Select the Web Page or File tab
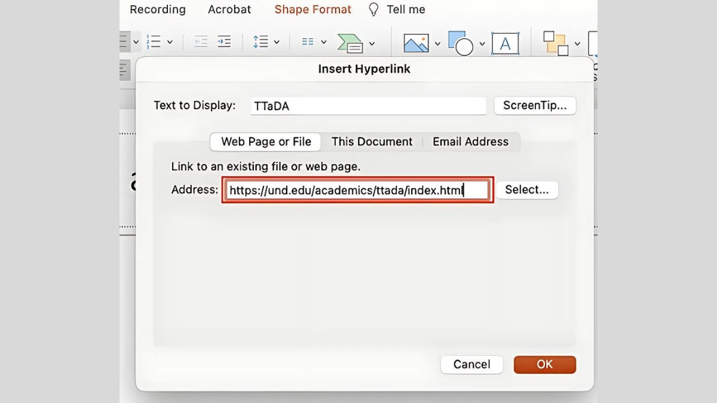The width and height of the screenshot is (717, 403). (x=266, y=141)
